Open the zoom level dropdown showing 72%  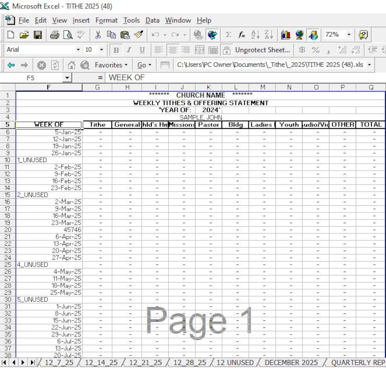click(349, 34)
